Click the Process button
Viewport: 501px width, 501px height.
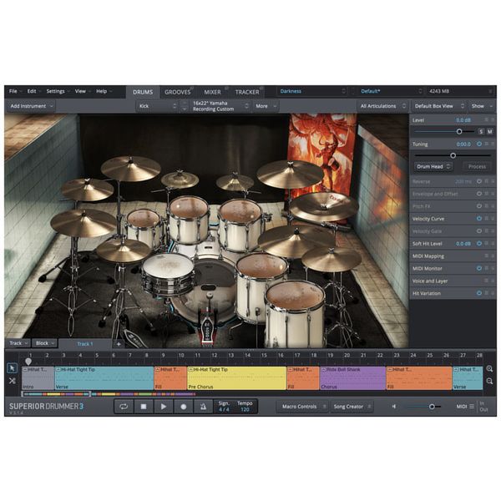coord(477,166)
